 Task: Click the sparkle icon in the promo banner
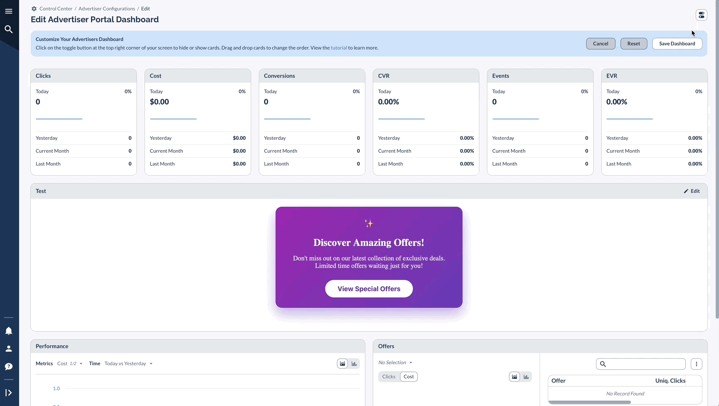pos(369,223)
